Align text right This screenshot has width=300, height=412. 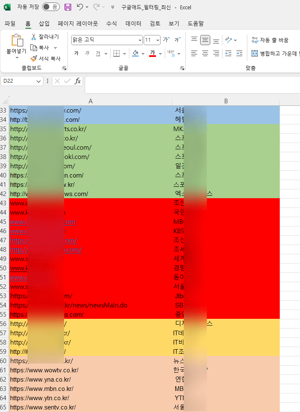click(x=216, y=53)
